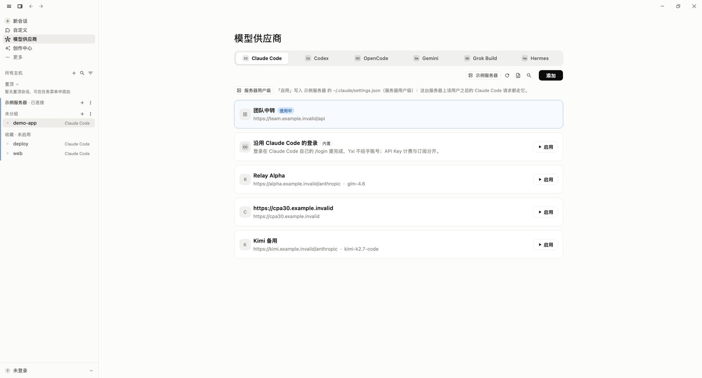702x378 pixels.
Task: Open the 示例服务器 server selector
Action: (x=483, y=75)
